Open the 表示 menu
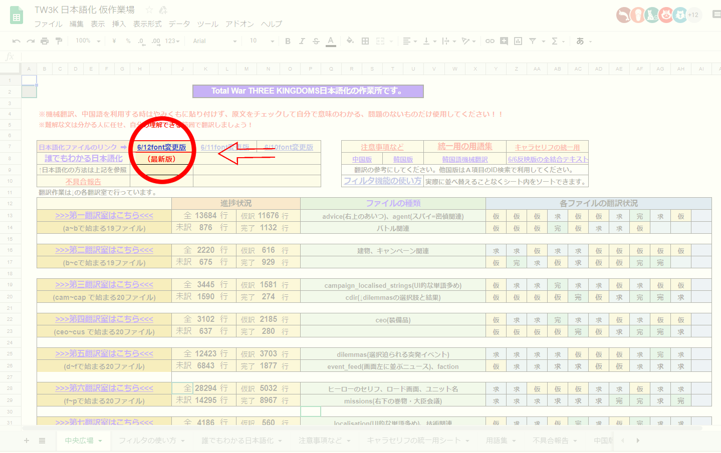The height and width of the screenshot is (453, 721). coord(98,24)
